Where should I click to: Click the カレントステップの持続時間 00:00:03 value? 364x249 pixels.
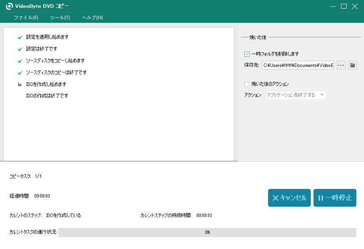[x=204, y=215]
